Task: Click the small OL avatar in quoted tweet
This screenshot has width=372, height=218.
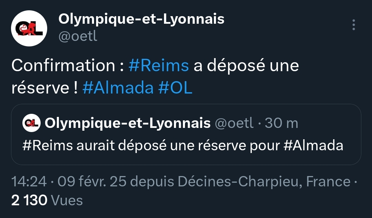Action: 32,123
